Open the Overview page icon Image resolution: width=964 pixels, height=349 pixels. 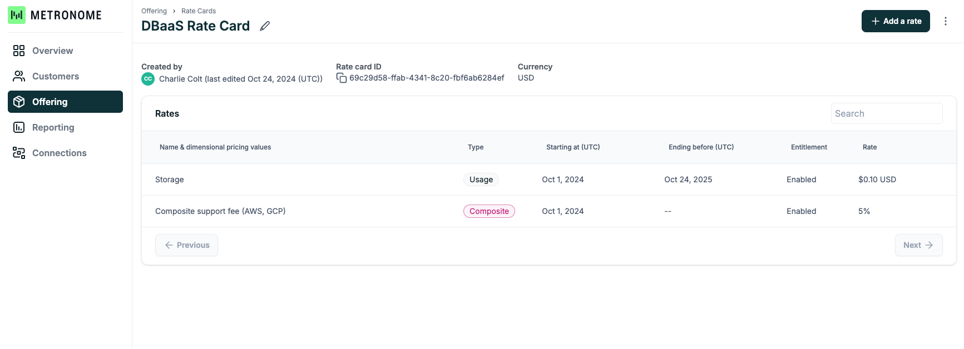(19, 51)
